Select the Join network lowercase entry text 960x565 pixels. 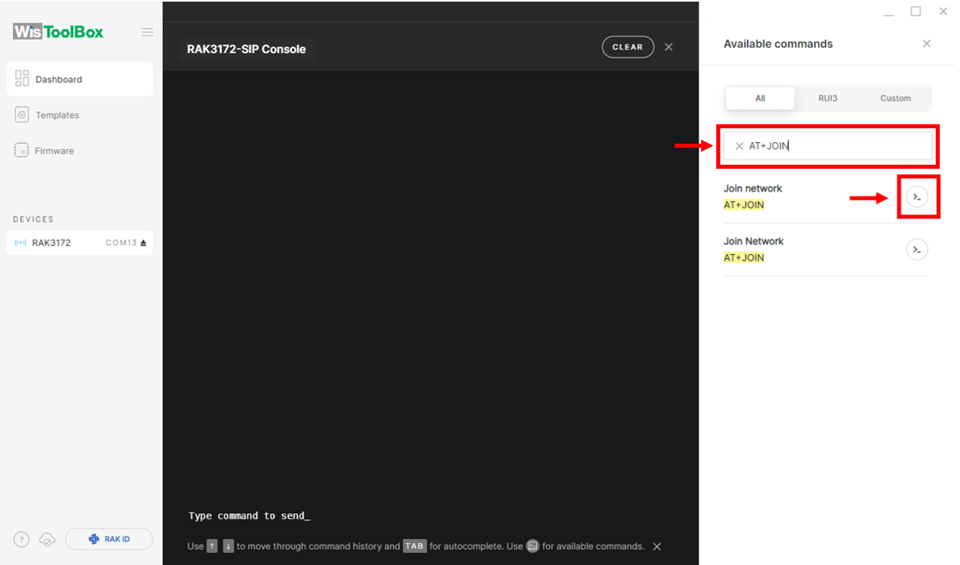coord(752,188)
